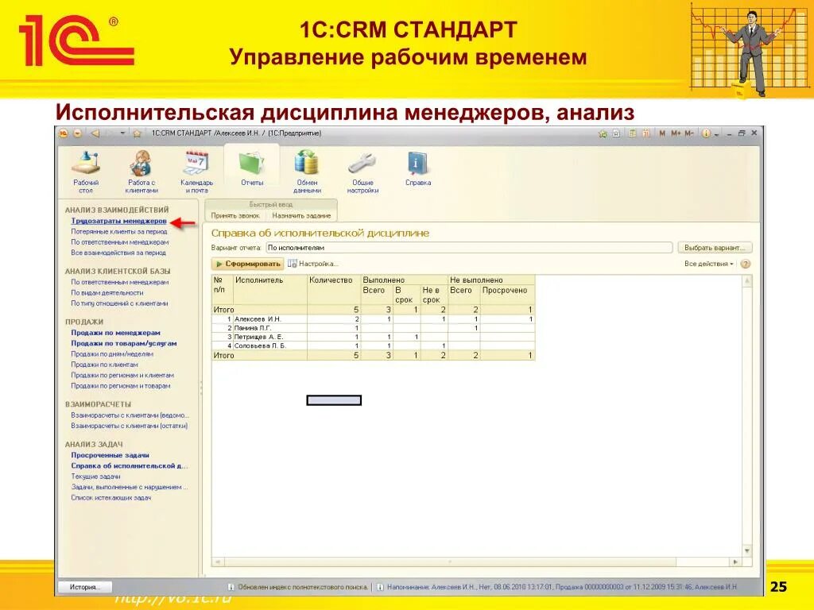The image size is (814, 610).
Task: Open Список истекающих задач
Action: 111,497
